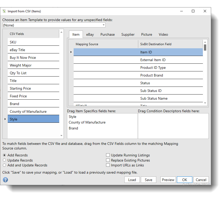This screenshot has height=198, width=224.
Task: Click CSV Fields list scroll down arrow
Action: 62,135
